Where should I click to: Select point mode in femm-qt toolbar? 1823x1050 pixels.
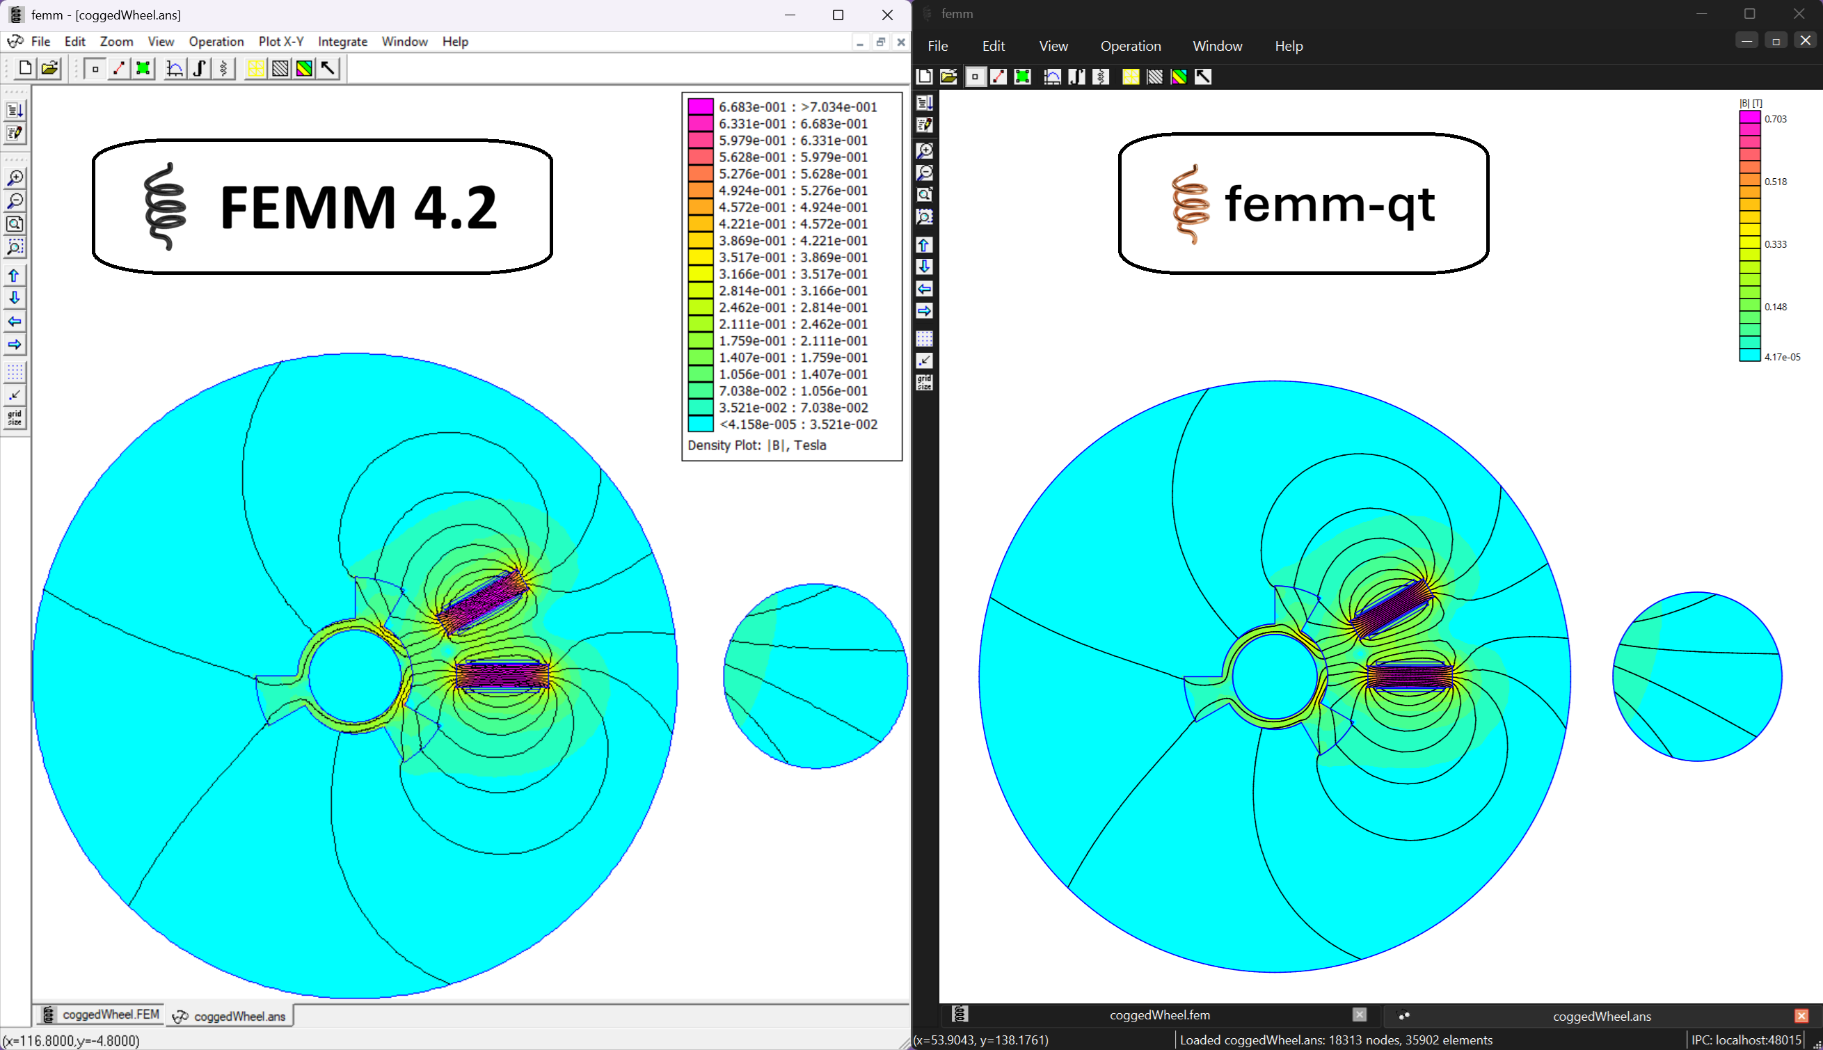point(975,77)
